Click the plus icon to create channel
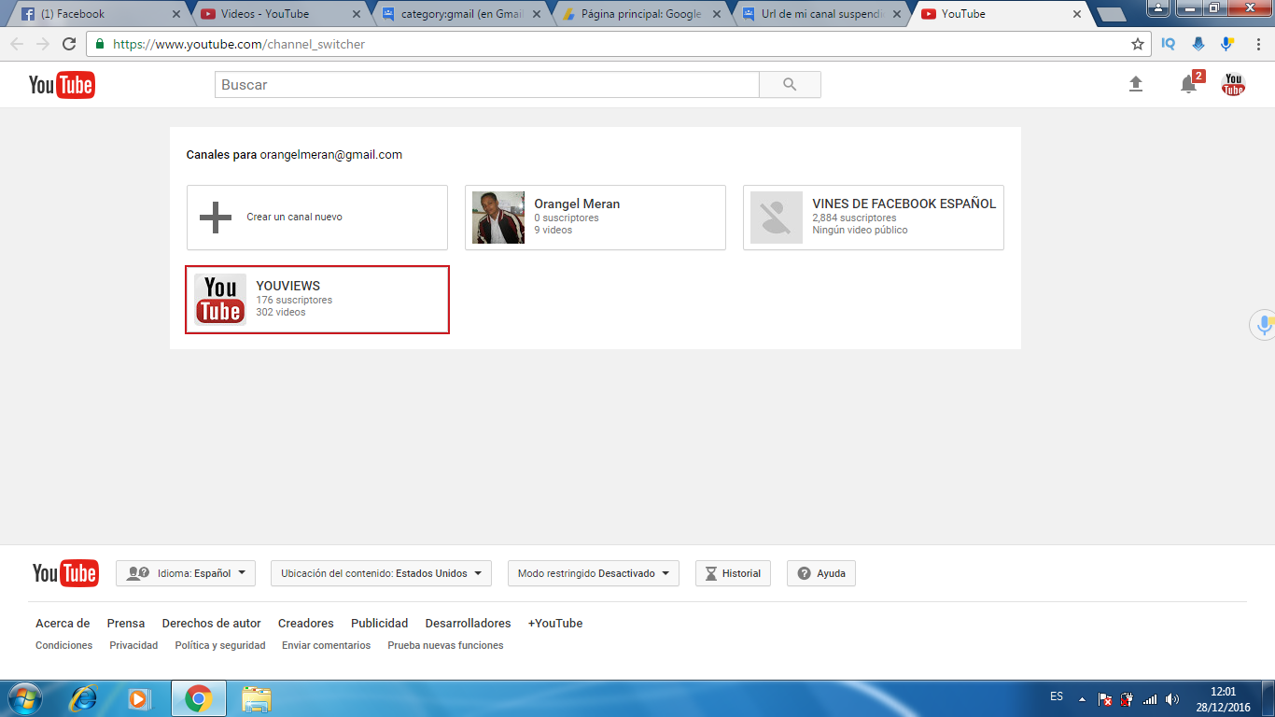Screen dimensions: 1275x717 point(216,217)
